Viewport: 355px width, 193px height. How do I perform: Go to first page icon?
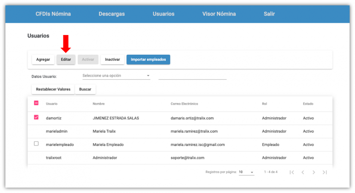click(x=292, y=172)
